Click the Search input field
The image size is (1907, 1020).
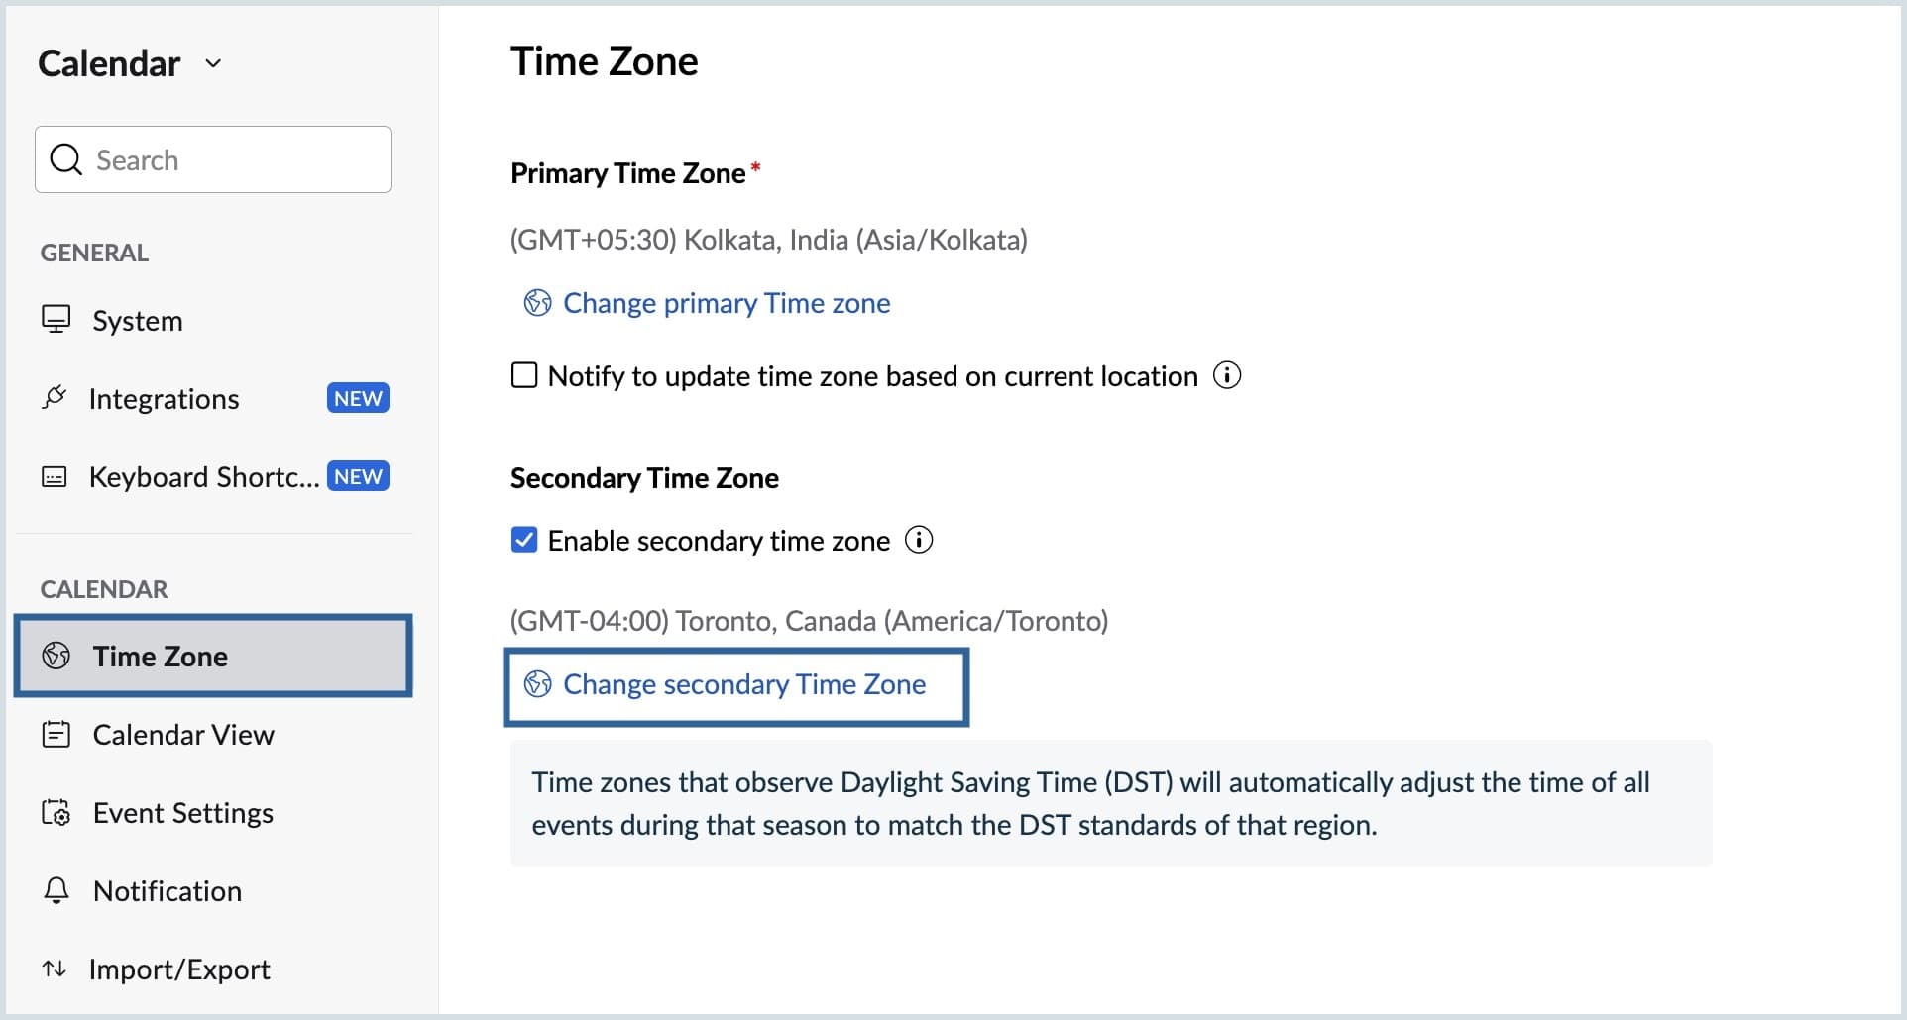coord(238,160)
